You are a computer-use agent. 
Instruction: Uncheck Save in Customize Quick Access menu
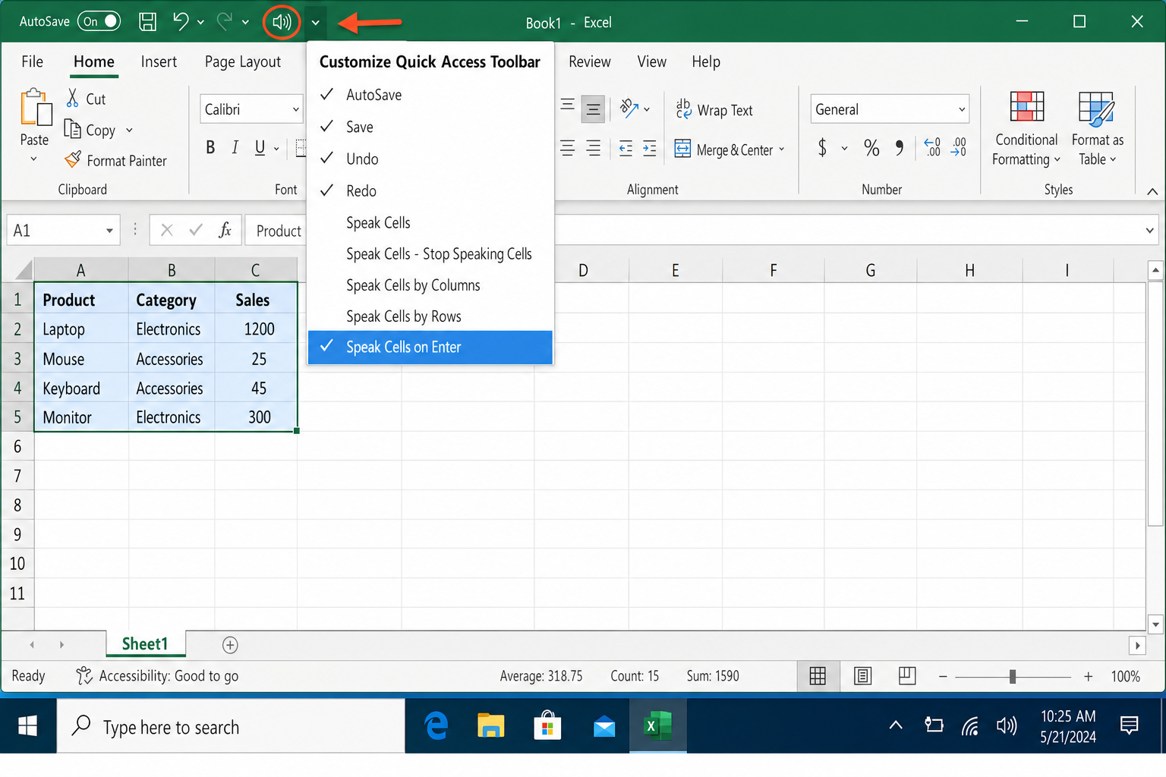430,127
